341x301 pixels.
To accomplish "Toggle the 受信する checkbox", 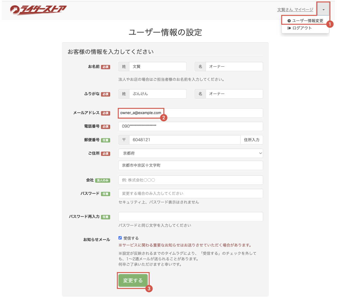I will (x=120, y=238).
